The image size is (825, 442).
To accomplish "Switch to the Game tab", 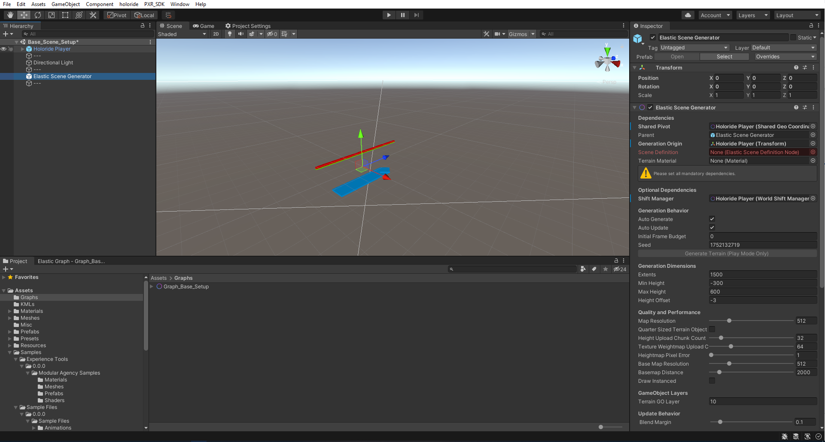I will point(204,26).
